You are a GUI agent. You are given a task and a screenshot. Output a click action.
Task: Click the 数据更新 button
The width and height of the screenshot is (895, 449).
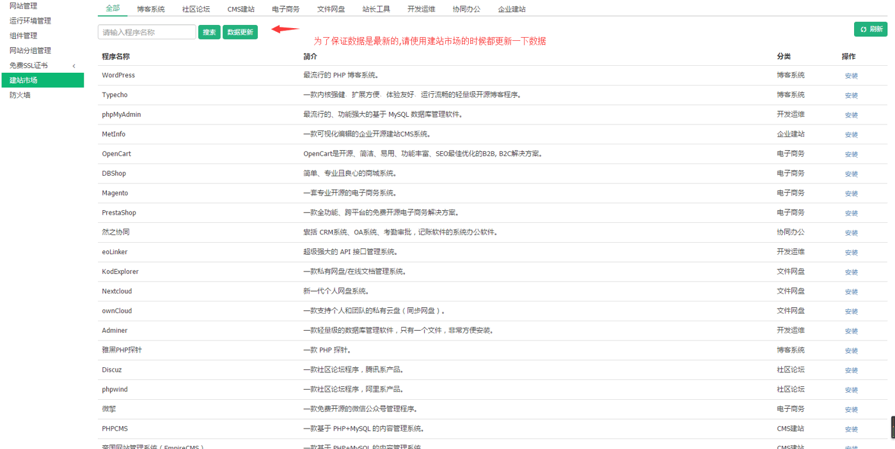[x=240, y=32]
